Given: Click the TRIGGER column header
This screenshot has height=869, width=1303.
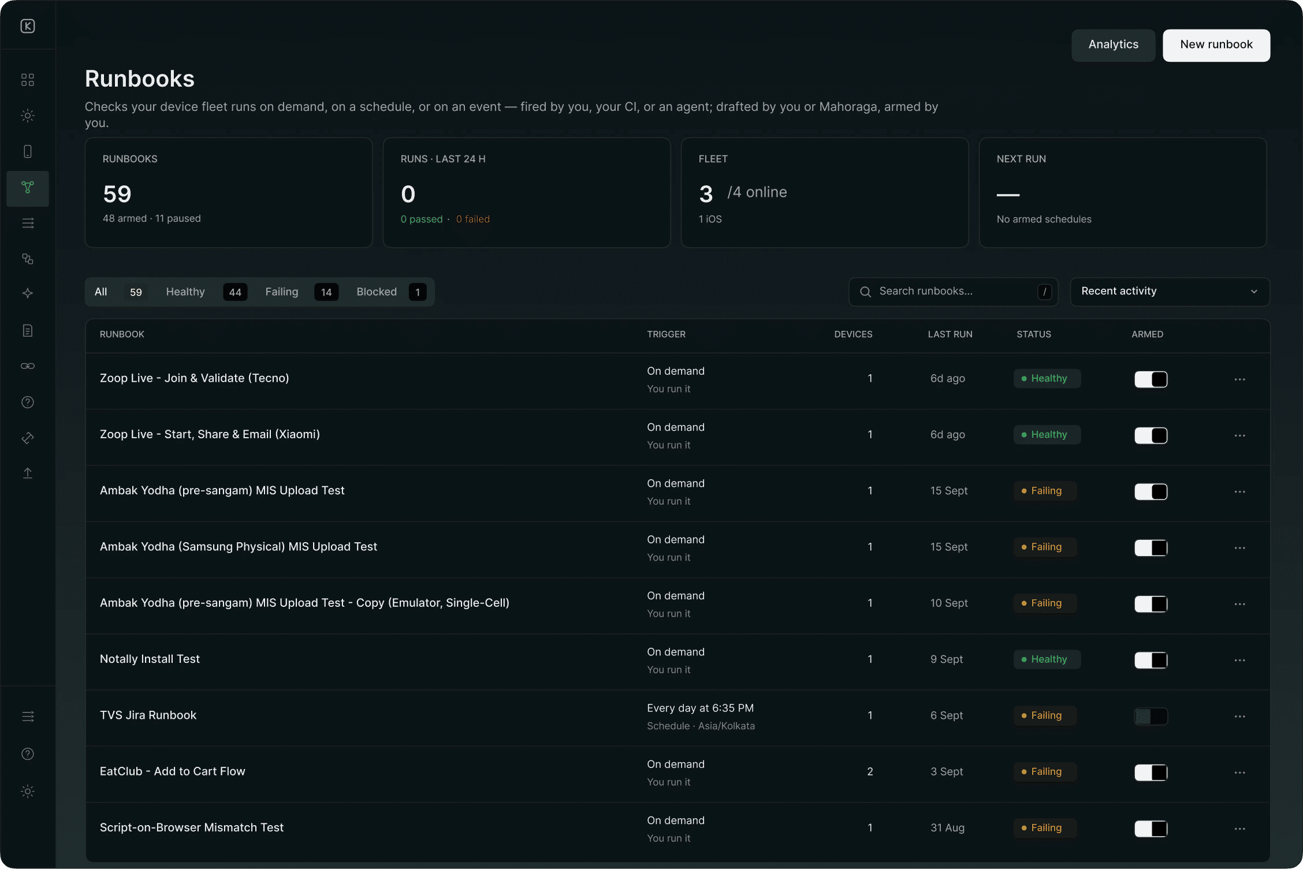Looking at the screenshot, I should coord(666,334).
